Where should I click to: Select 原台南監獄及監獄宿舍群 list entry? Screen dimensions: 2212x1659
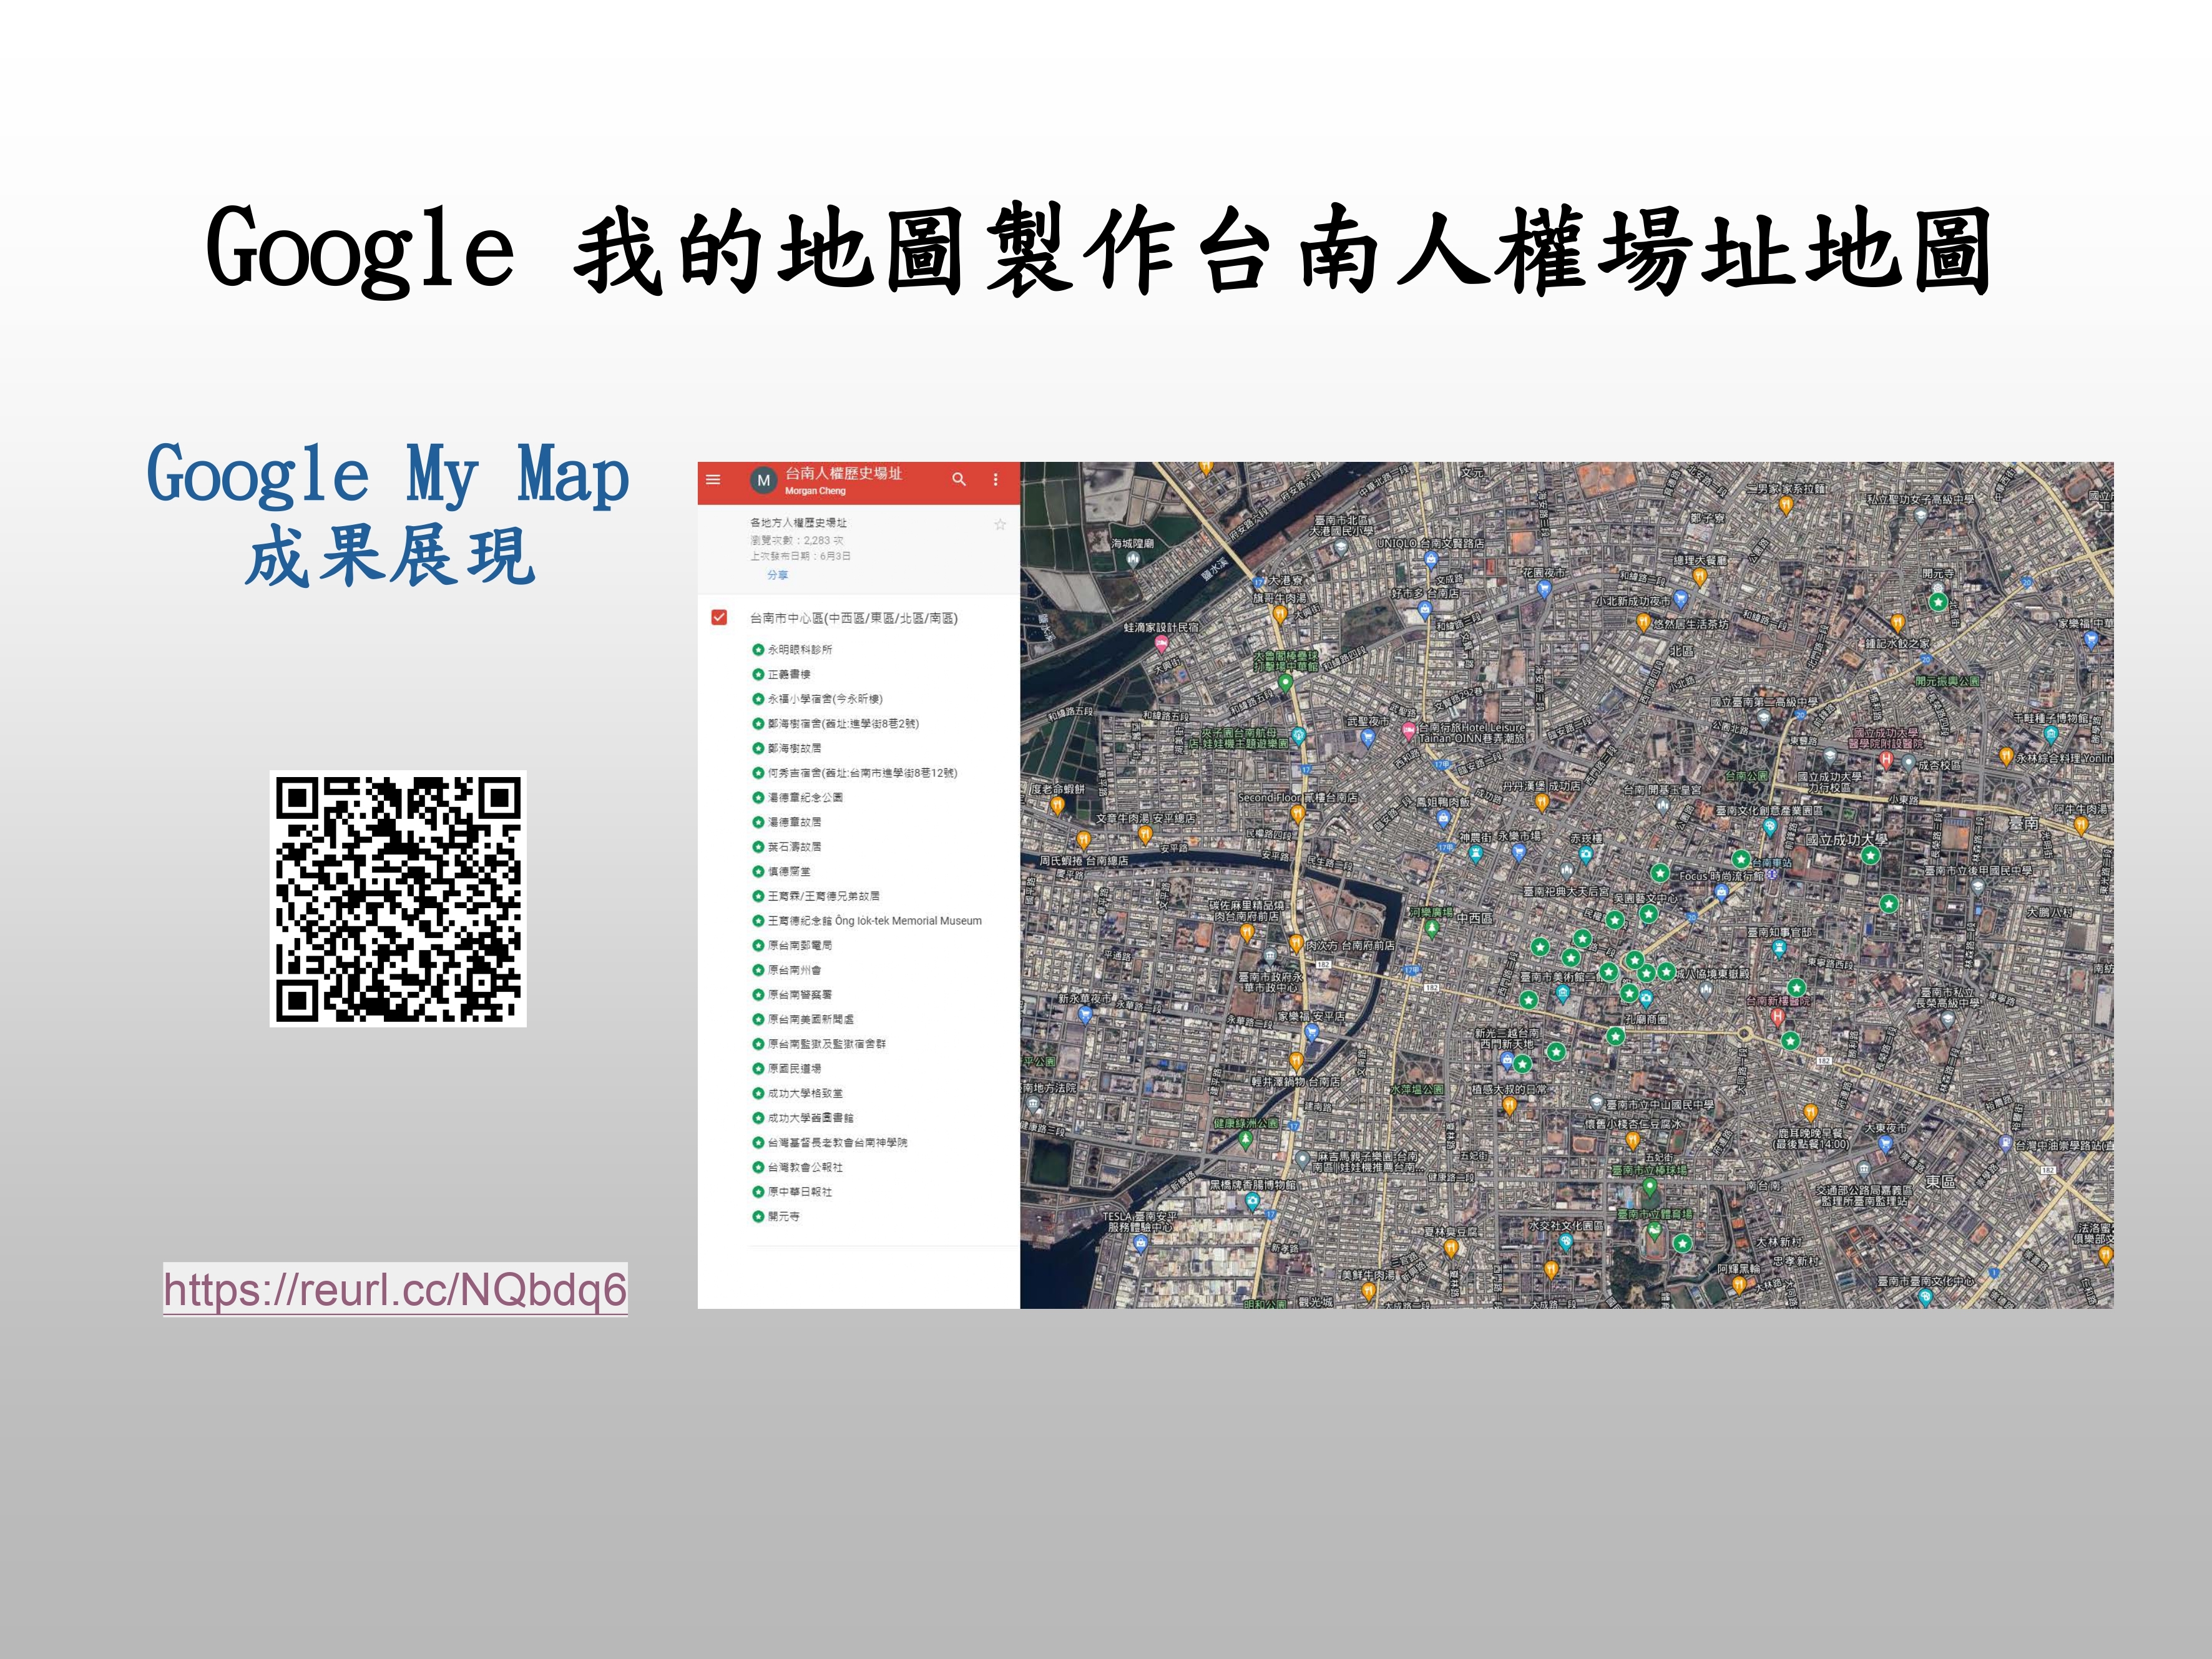tap(819, 1044)
